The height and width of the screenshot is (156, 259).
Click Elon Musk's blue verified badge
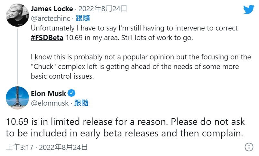pyautogui.click(x=72, y=93)
